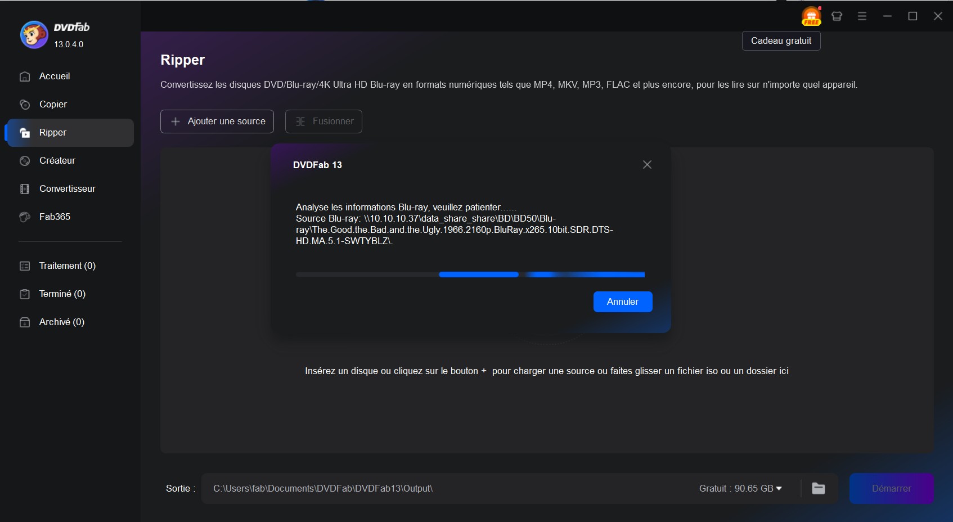Click the Fab365 icon
This screenshot has height=522, width=953.
25,217
